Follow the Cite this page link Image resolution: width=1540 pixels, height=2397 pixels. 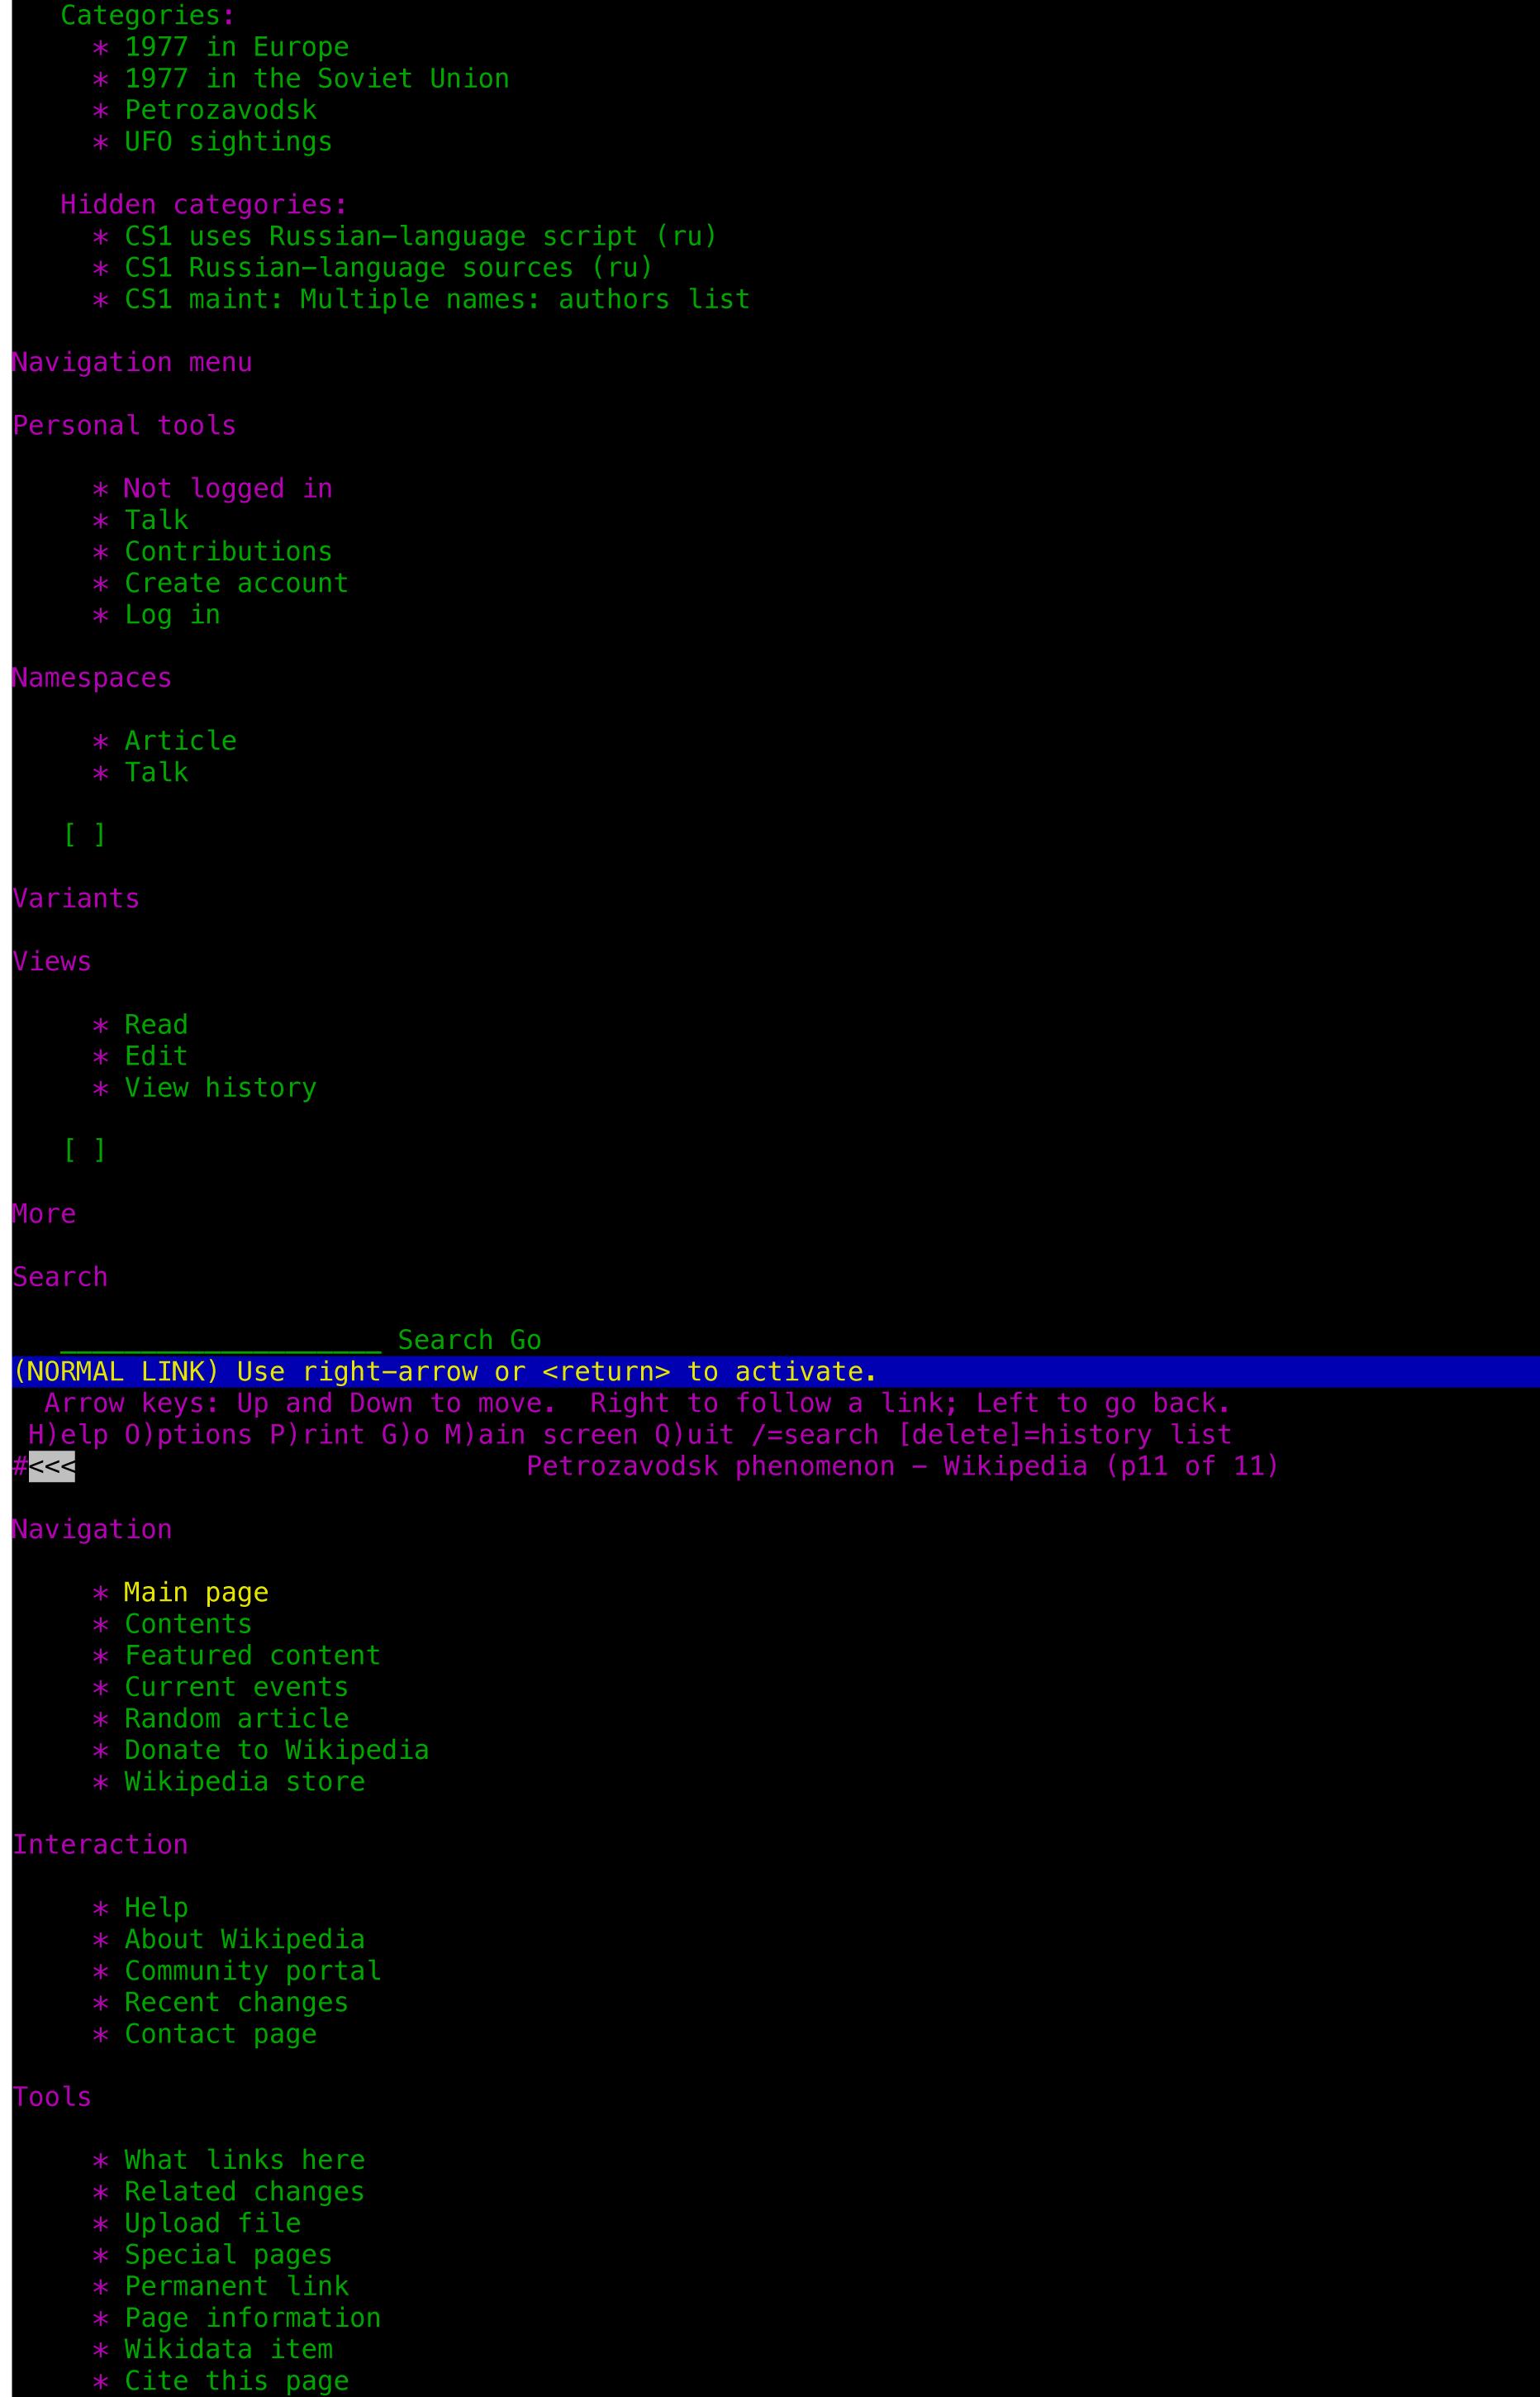point(237,2381)
